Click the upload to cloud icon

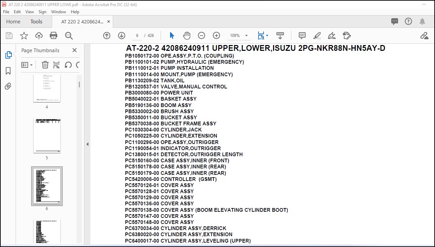[x=39, y=36]
